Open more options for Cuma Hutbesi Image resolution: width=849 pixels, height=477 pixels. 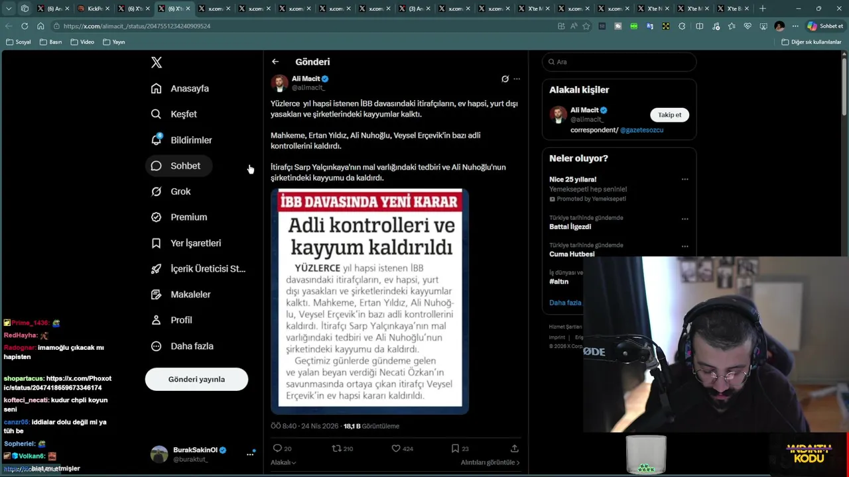click(x=685, y=246)
